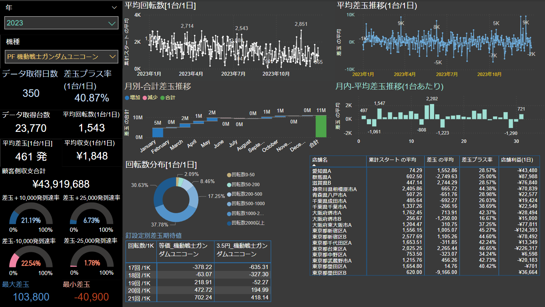Select the 回転数500-1000 legend dot
The height and width of the screenshot is (307, 545).
[228, 204]
